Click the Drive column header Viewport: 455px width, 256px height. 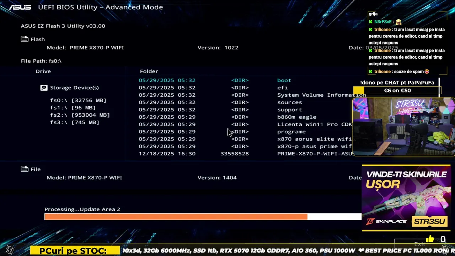43,71
